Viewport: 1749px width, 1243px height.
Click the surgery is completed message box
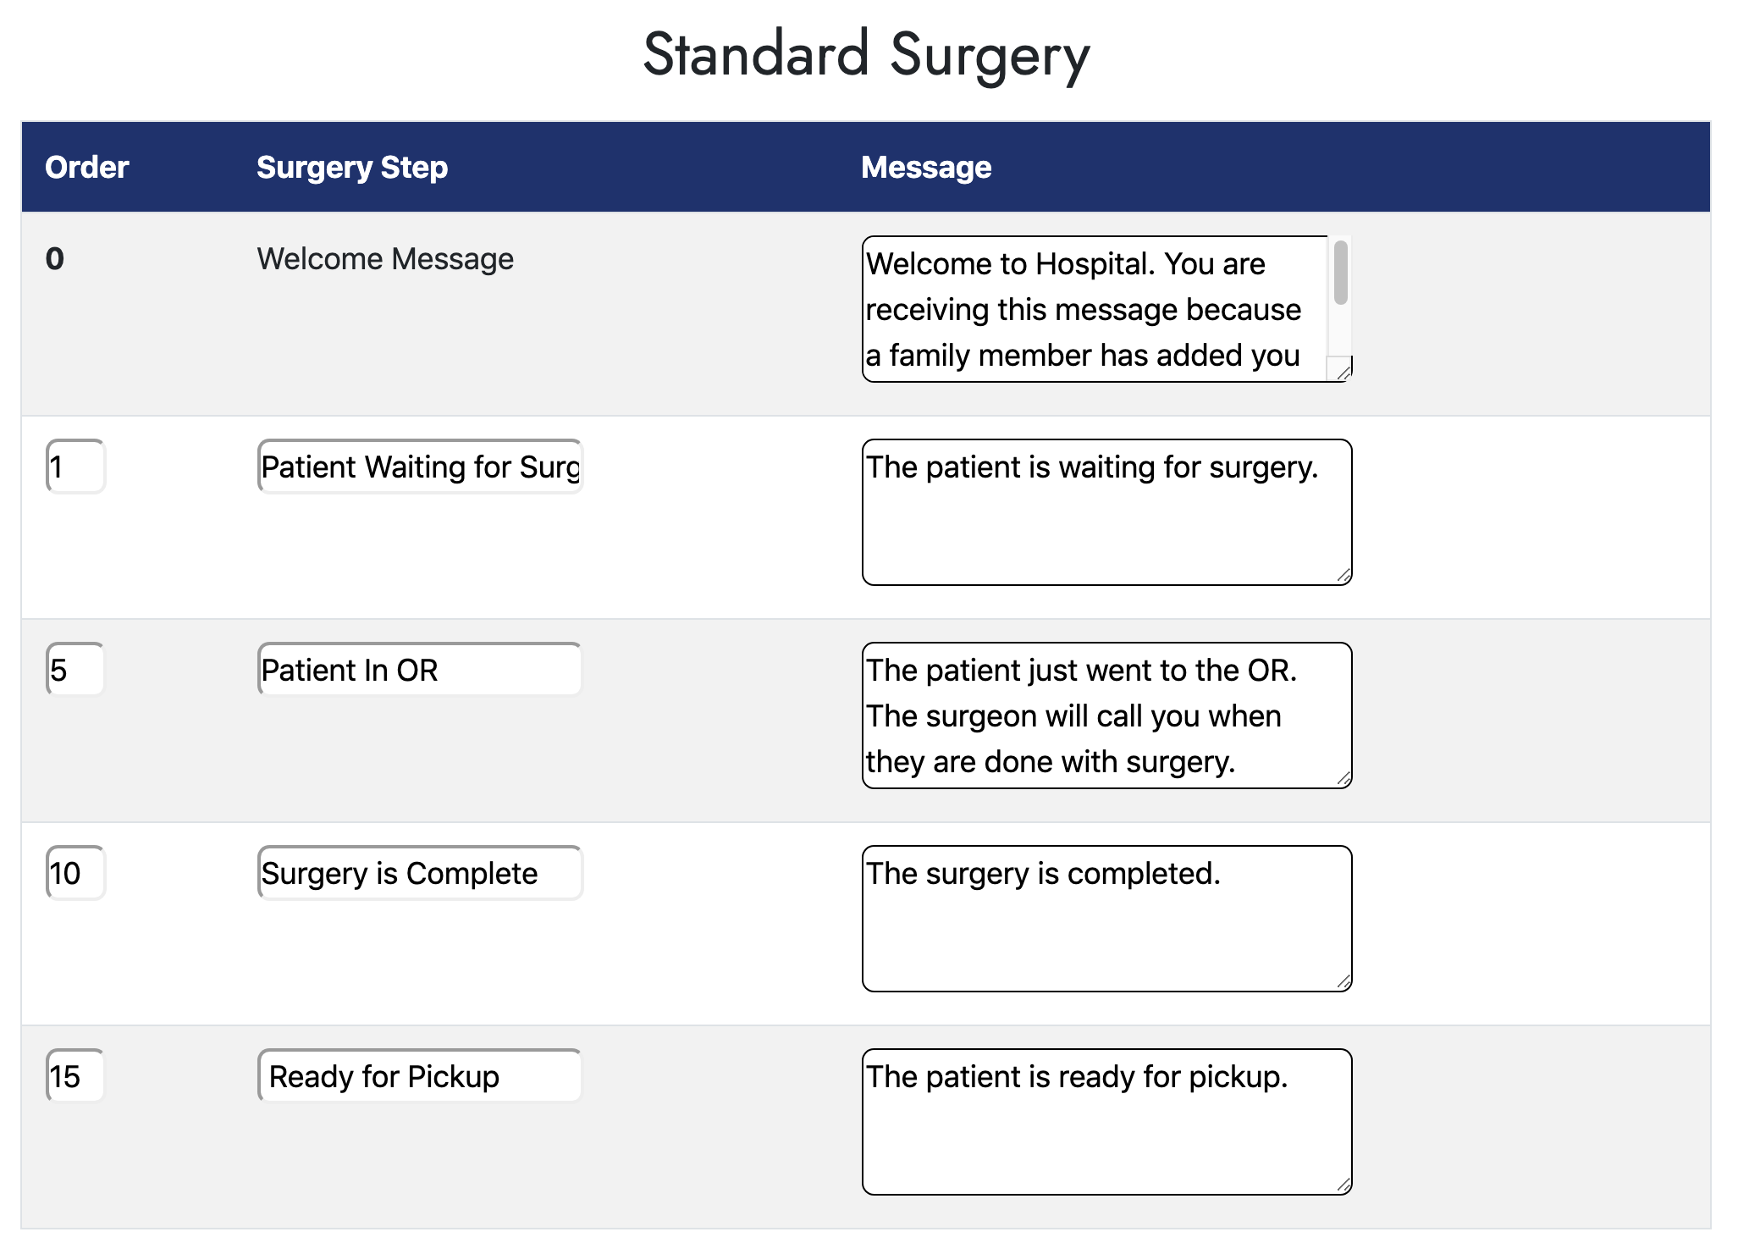[x=1106, y=919]
